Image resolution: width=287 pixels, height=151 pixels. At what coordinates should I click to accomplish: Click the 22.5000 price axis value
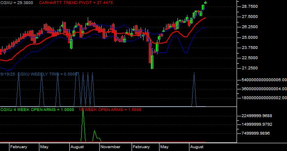249,58
